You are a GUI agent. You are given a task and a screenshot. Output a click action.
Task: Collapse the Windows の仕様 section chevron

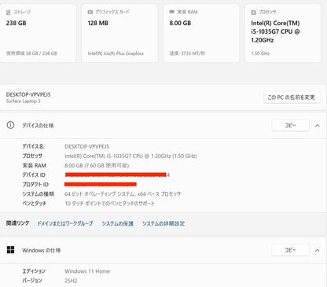(318, 250)
